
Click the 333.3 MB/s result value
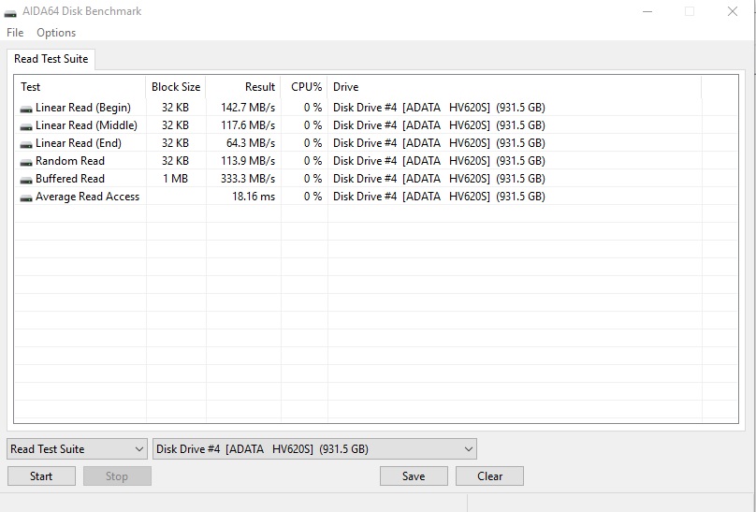pos(248,179)
